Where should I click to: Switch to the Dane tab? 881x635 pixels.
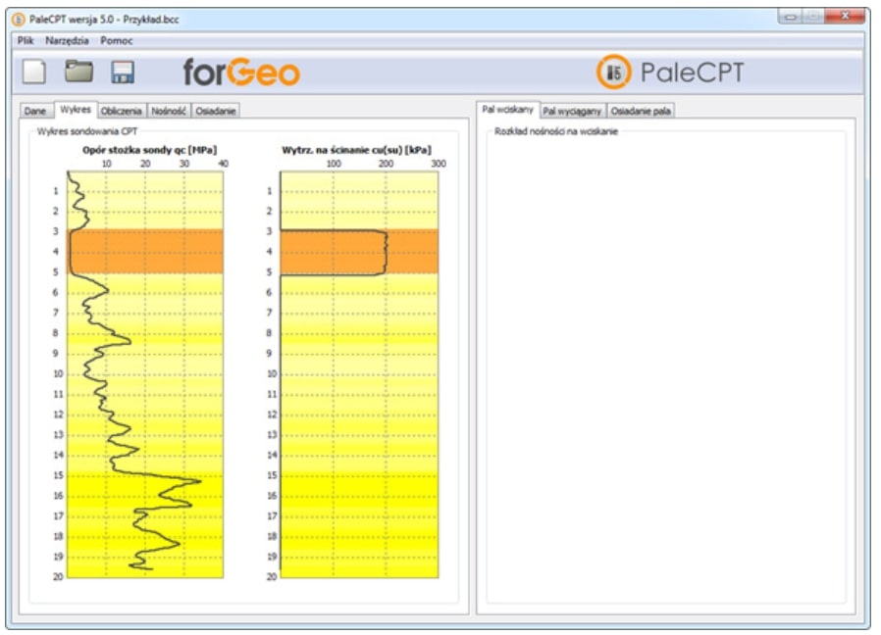(x=35, y=111)
